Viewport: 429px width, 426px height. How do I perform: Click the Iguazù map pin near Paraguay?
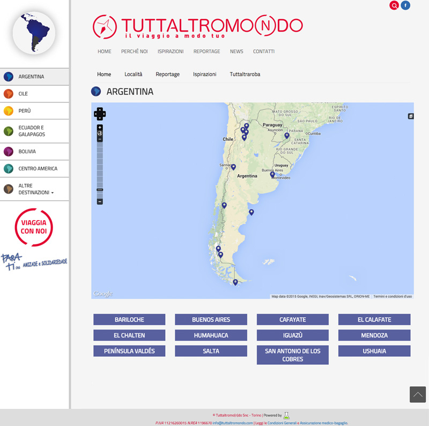(287, 136)
